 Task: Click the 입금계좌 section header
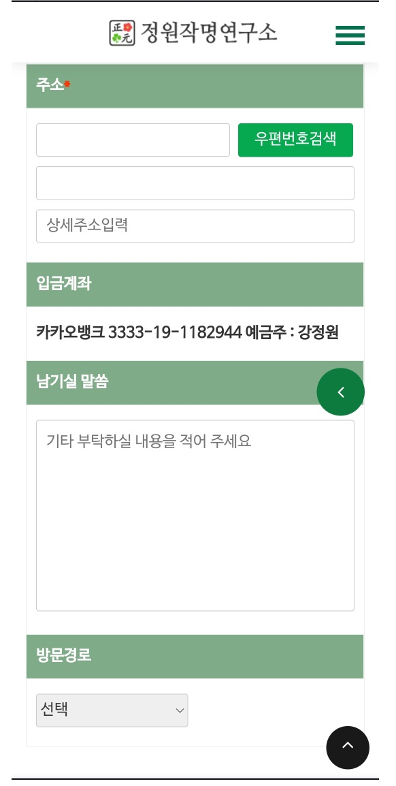pos(195,284)
